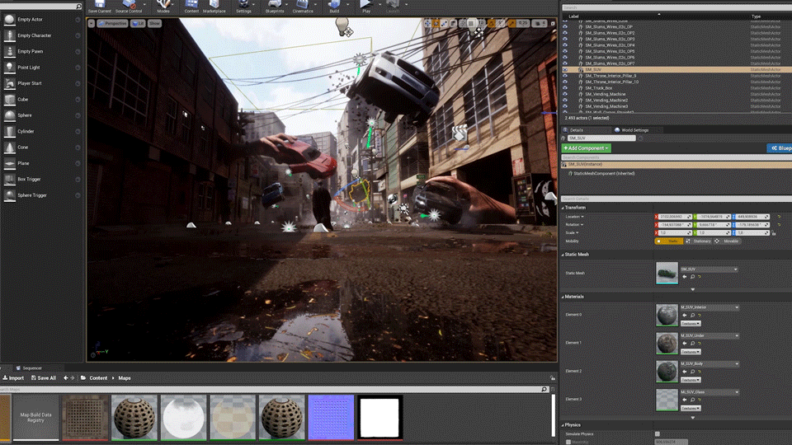The width and height of the screenshot is (792, 445).
Task: Click the Location X value field
Action: 673,216
